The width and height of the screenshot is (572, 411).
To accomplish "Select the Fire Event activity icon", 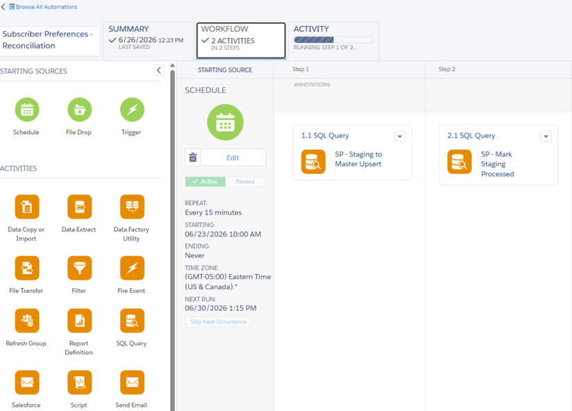I will [x=132, y=268].
